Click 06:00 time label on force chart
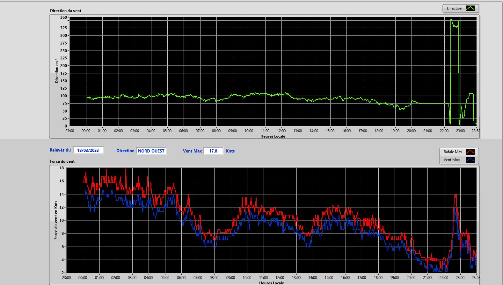The image size is (503, 285). [181, 278]
